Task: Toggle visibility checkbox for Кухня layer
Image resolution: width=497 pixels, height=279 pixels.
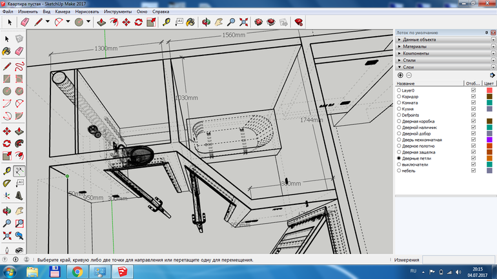Action: pos(473,109)
